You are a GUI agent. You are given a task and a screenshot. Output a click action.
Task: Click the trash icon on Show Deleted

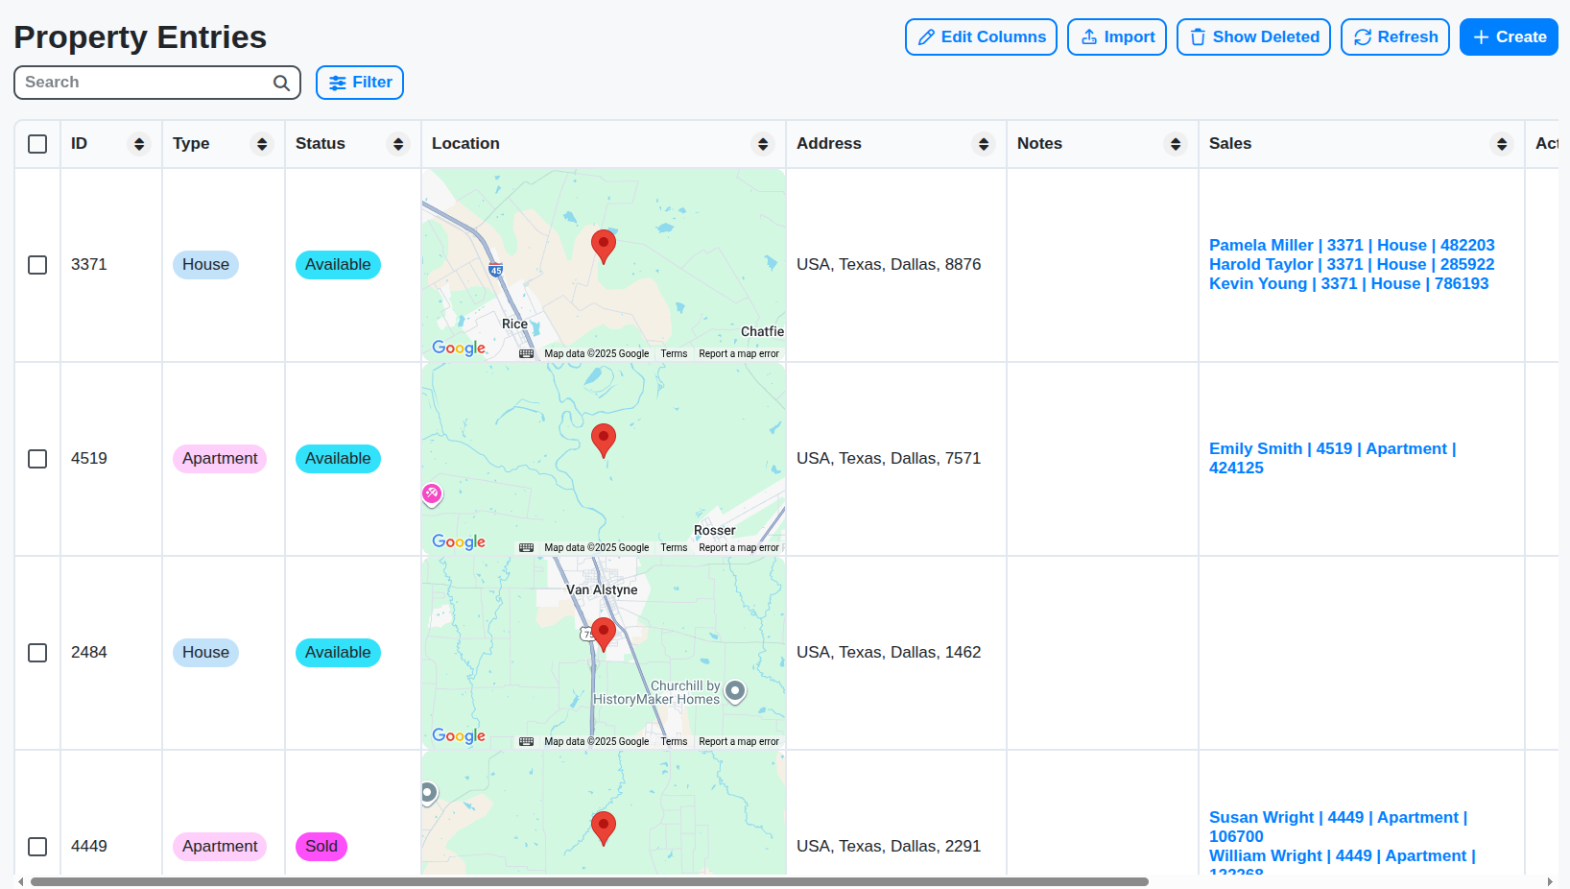pos(1198,36)
